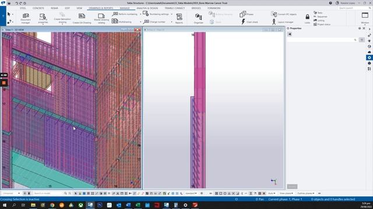373x209 pixels.
Task: Expand Numbering settings dropdown arrow
Action: (171, 14)
